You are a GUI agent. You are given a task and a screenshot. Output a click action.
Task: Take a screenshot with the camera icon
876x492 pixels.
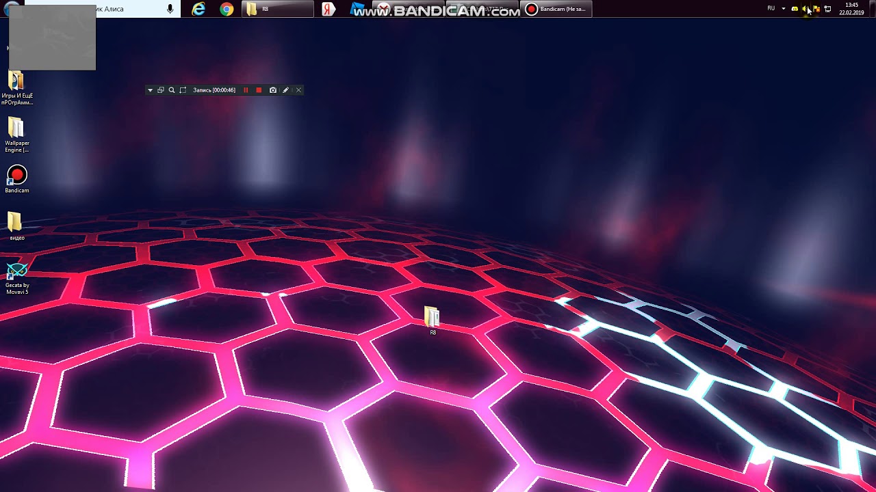[273, 90]
